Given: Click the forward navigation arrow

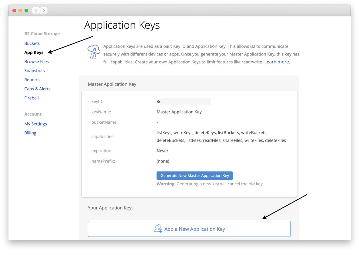Looking at the screenshot, I should tap(44, 11).
